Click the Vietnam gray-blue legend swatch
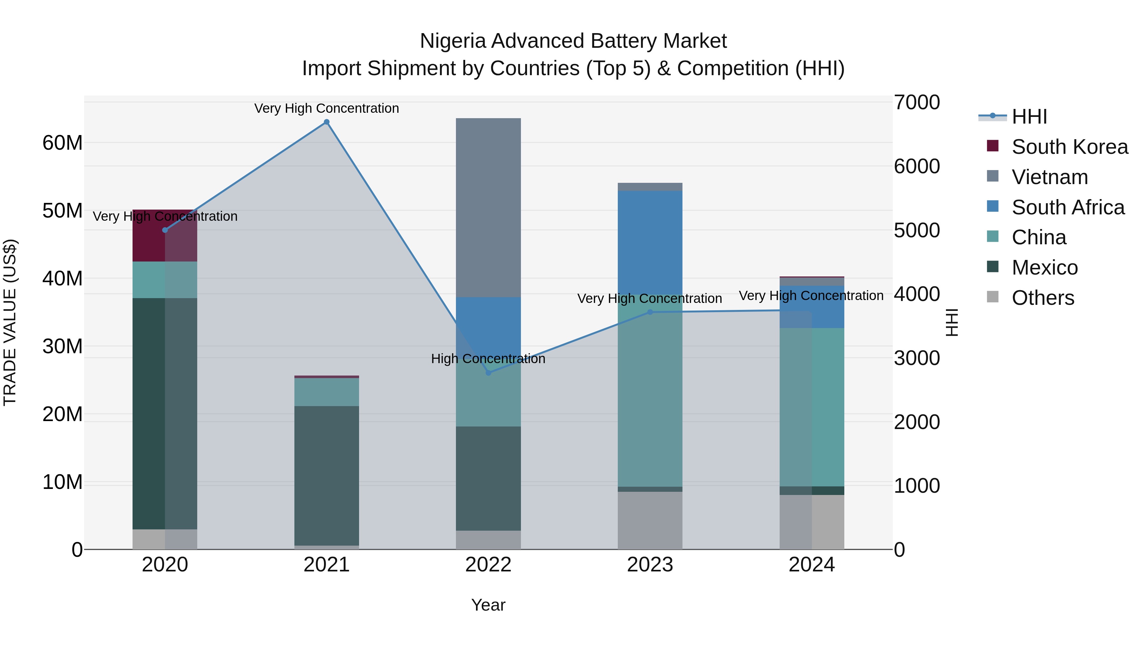 [992, 176]
